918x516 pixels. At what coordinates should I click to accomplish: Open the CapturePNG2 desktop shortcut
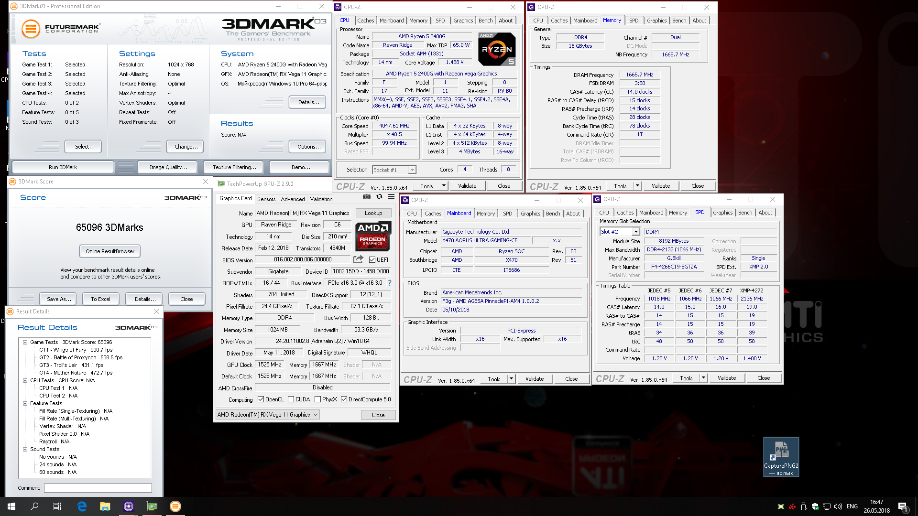click(x=781, y=457)
